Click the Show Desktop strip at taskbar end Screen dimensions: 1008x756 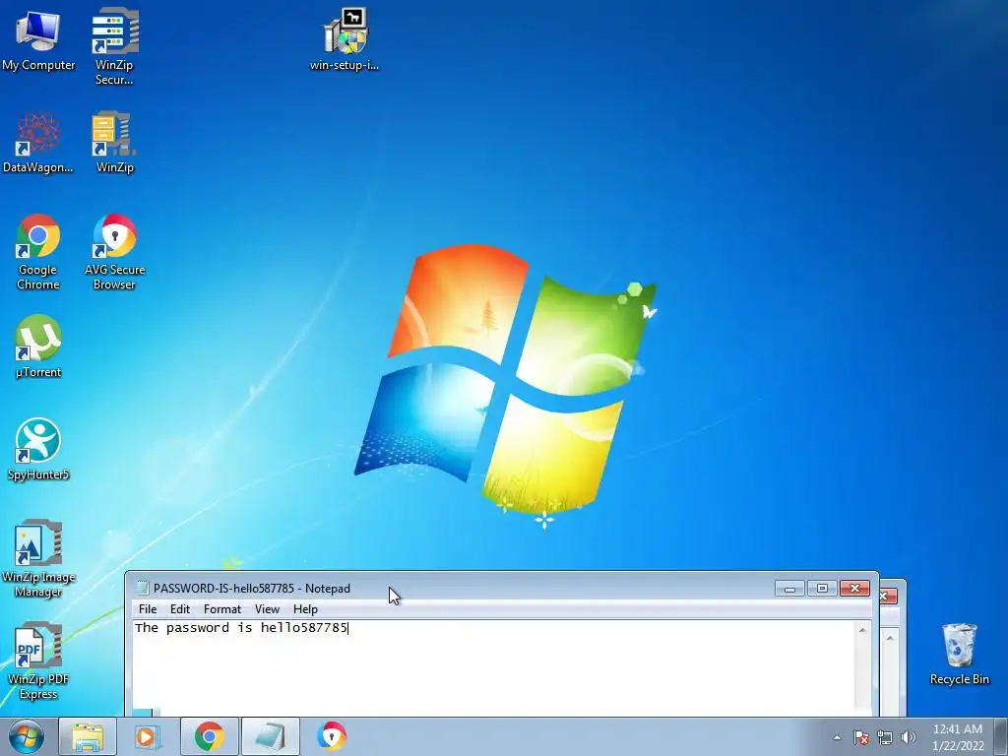1001,737
